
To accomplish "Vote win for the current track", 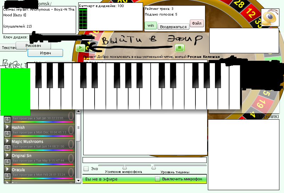I will [x=151, y=25].
